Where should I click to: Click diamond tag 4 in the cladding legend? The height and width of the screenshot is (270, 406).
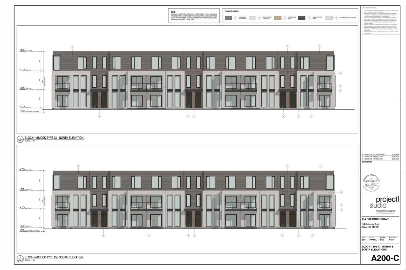point(309,18)
